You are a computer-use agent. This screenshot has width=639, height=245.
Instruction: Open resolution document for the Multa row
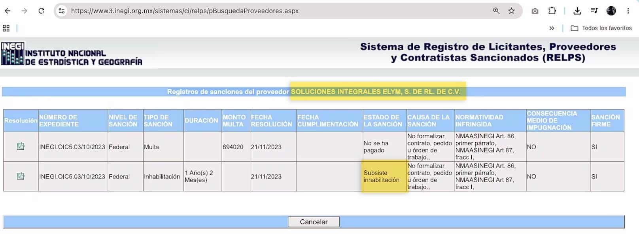21,146
